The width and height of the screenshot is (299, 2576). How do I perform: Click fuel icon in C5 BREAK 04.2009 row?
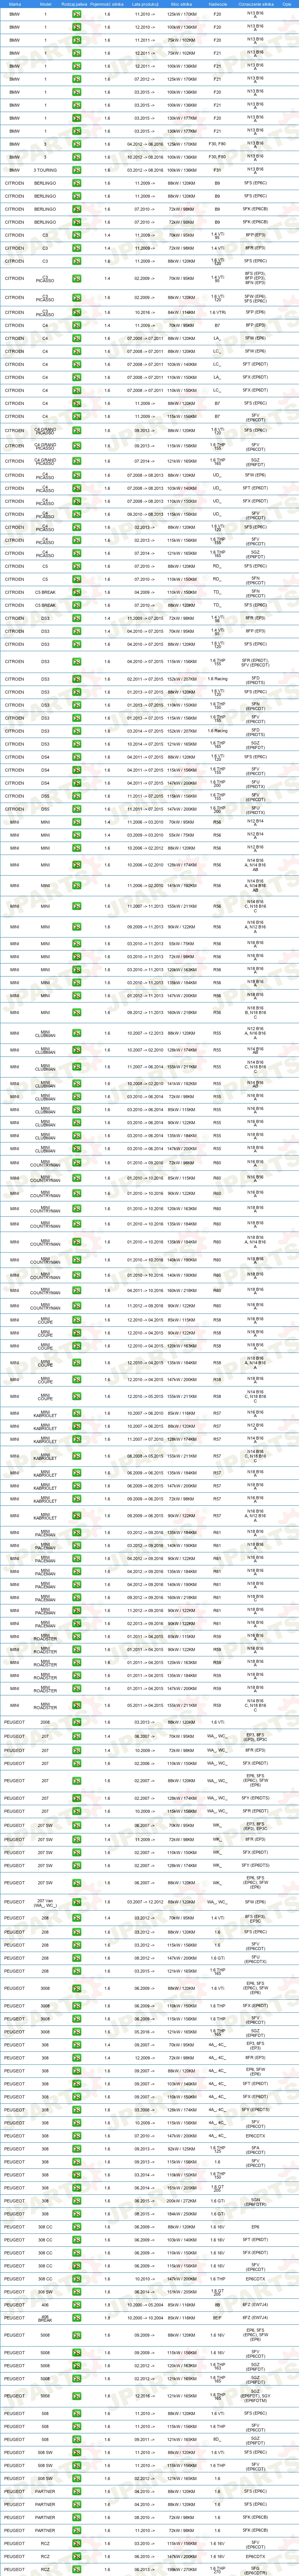(x=76, y=592)
